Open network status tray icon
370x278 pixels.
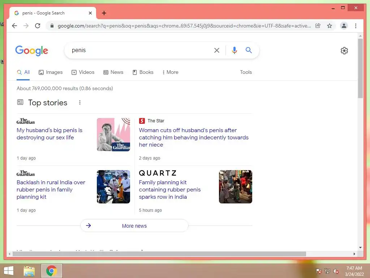[327, 271]
